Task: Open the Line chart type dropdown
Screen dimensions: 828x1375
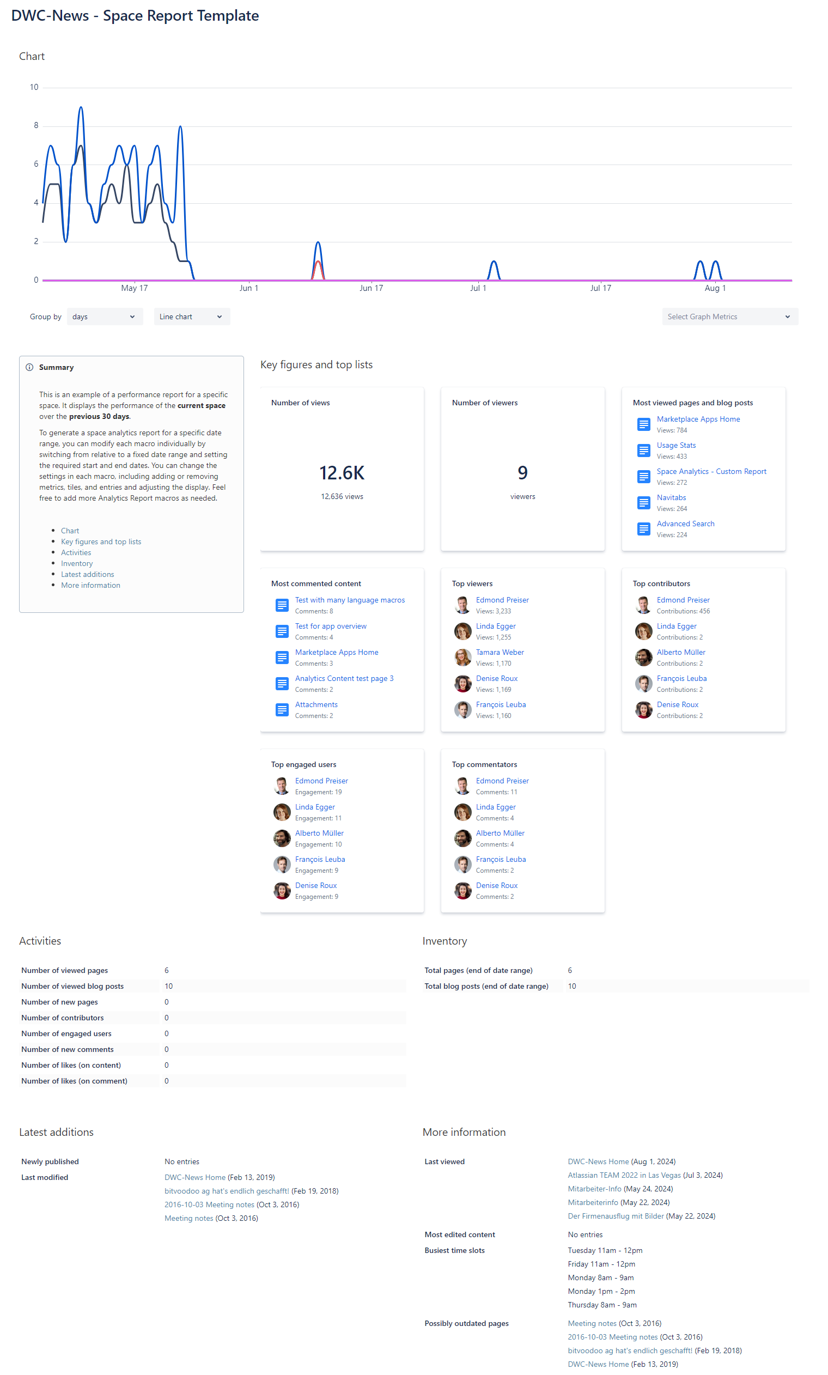Action: (x=191, y=317)
